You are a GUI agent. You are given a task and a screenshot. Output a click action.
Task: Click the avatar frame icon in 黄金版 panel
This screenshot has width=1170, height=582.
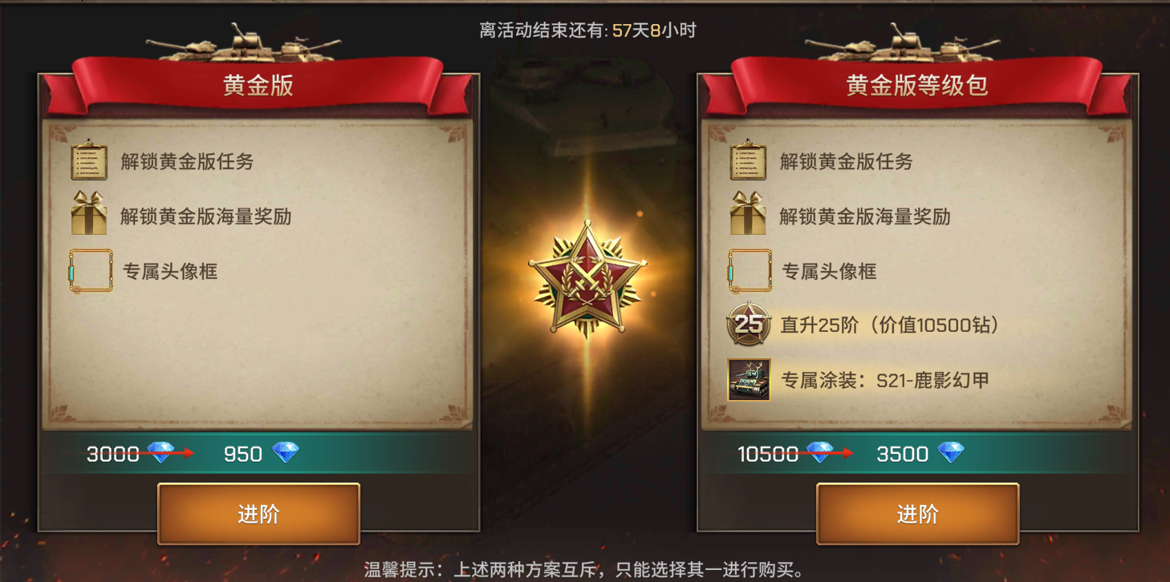(90, 270)
